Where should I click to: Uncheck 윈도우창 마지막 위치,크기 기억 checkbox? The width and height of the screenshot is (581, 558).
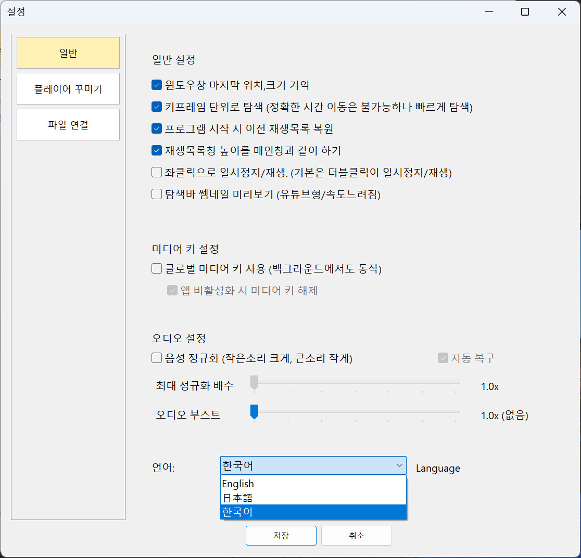tap(157, 85)
